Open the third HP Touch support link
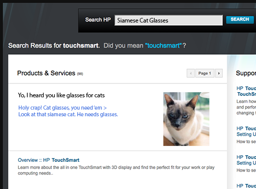Image resolution: width=256 pixels, height=189 pixels. pos(246,160)
